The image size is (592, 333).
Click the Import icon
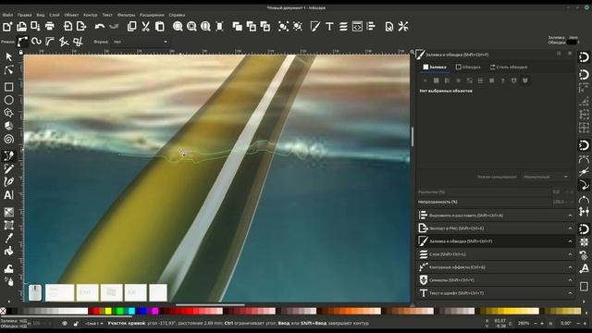point(68,27)
